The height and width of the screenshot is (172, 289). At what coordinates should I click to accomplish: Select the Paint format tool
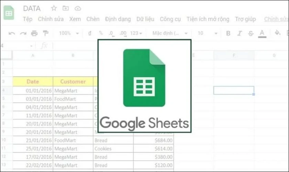(x=45, y=33)
